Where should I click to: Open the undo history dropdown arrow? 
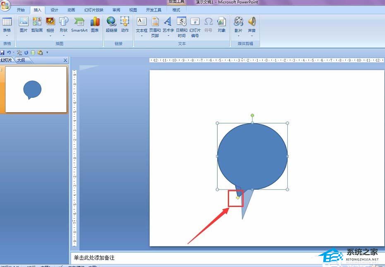point(14,53)
